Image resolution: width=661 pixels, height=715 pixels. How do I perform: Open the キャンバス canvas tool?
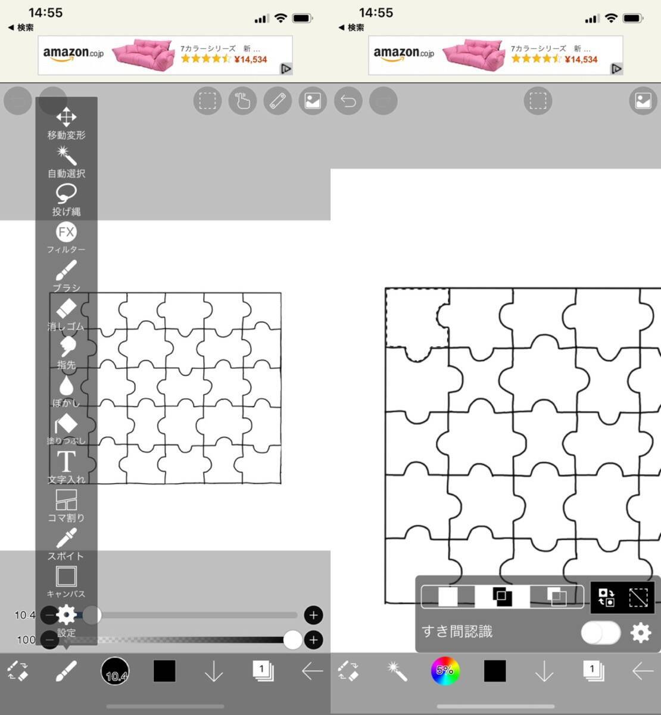click(66, 582)
